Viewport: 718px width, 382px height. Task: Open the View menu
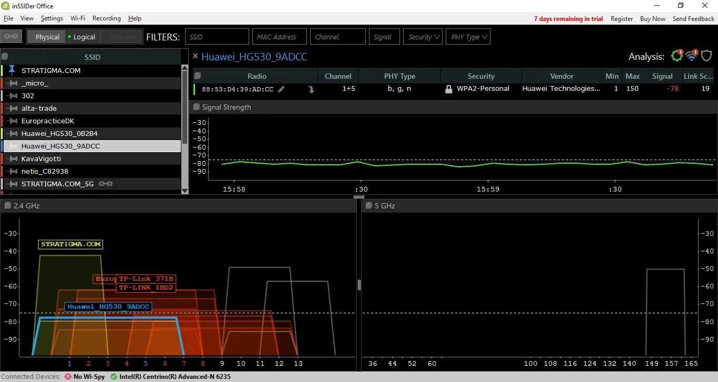tap(27, 18)
